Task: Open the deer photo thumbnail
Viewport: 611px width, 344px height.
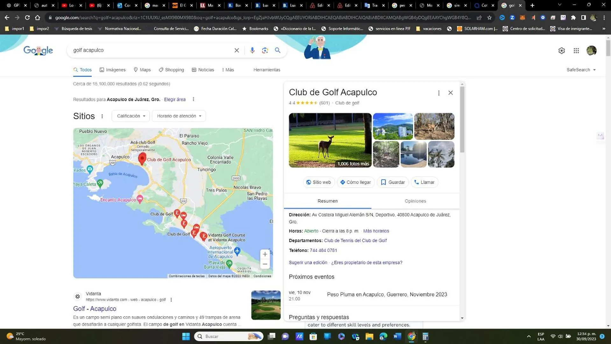Action: pos(330,140)
